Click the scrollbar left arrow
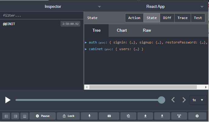 (87, 87)
